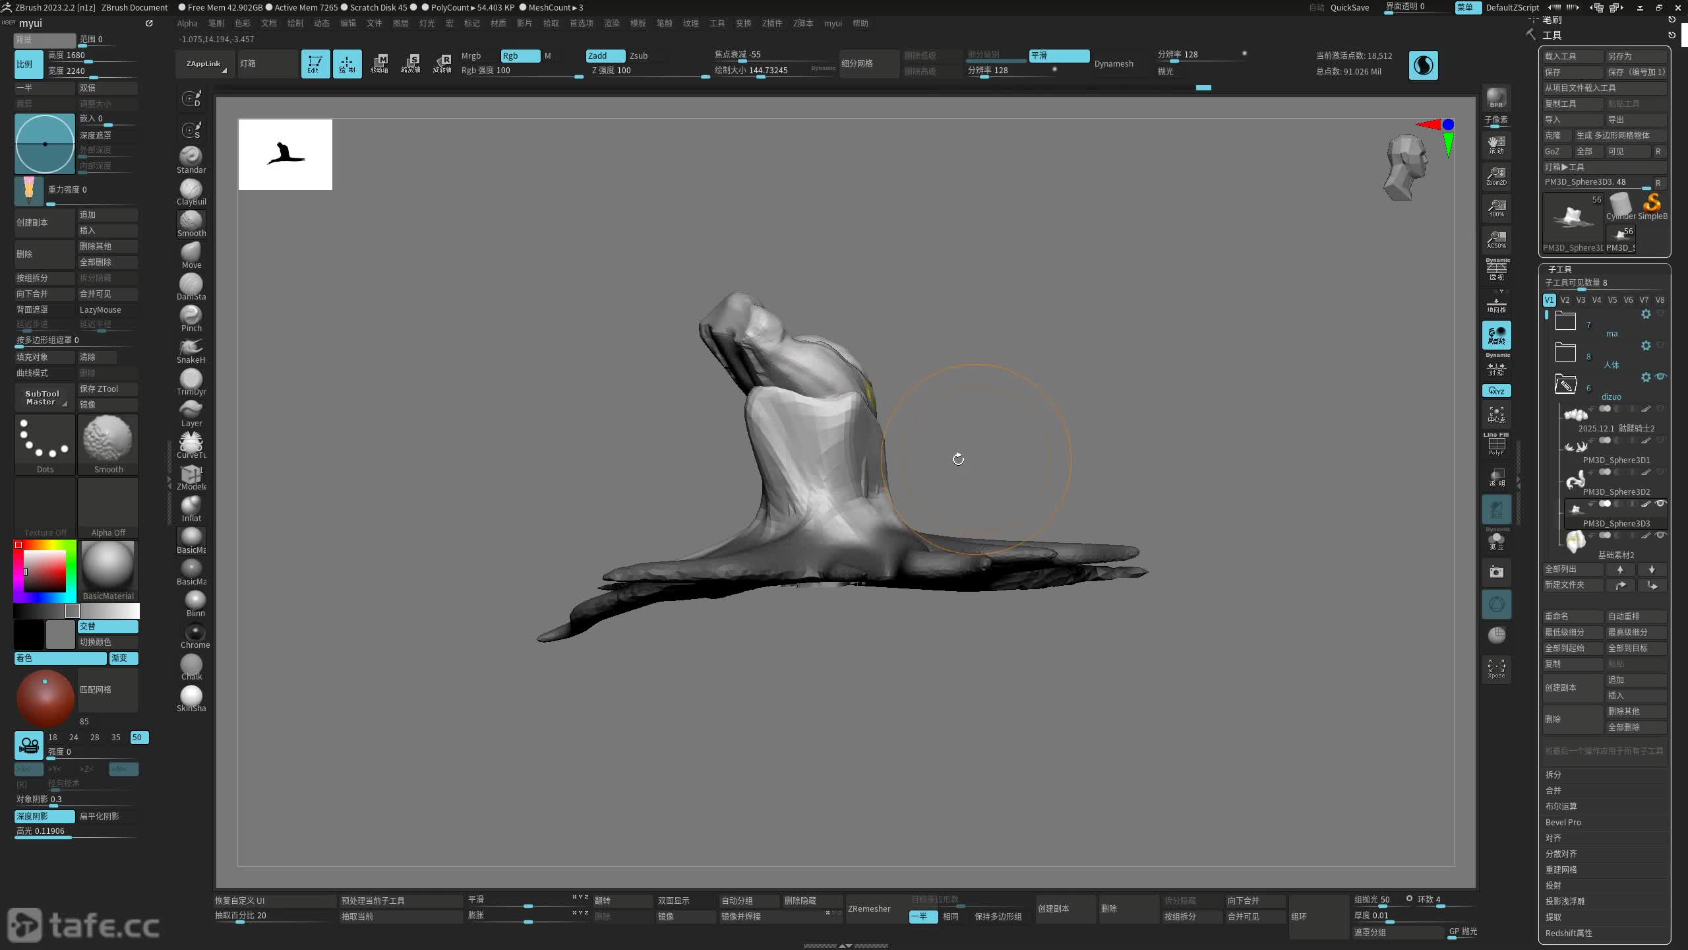Click the BPR render icon
The width and height of the screenshot is (1688, 950).
coord(1496,98)
